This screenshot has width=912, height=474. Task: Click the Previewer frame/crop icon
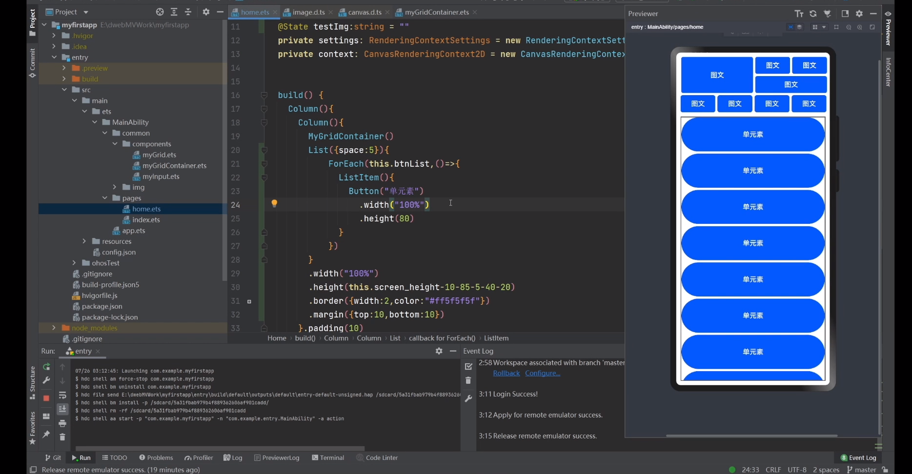836,27
